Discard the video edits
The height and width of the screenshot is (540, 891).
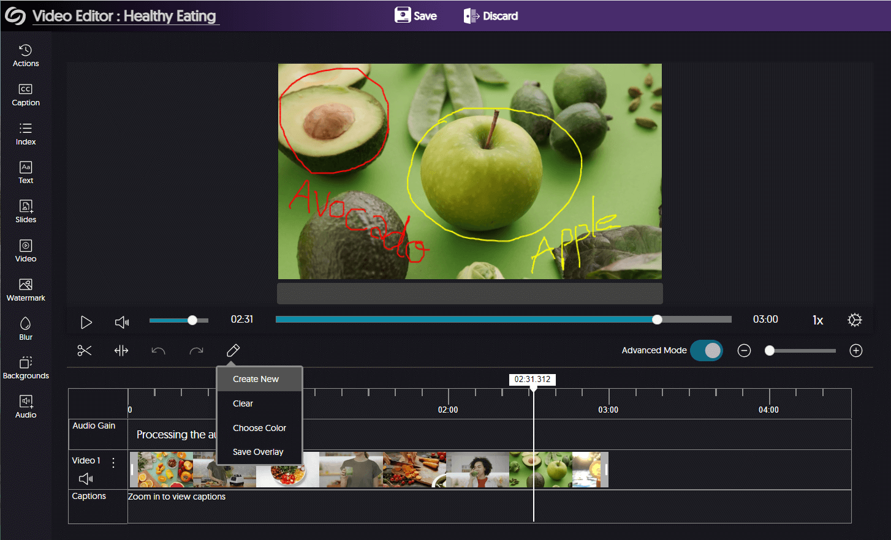point(491,16)
